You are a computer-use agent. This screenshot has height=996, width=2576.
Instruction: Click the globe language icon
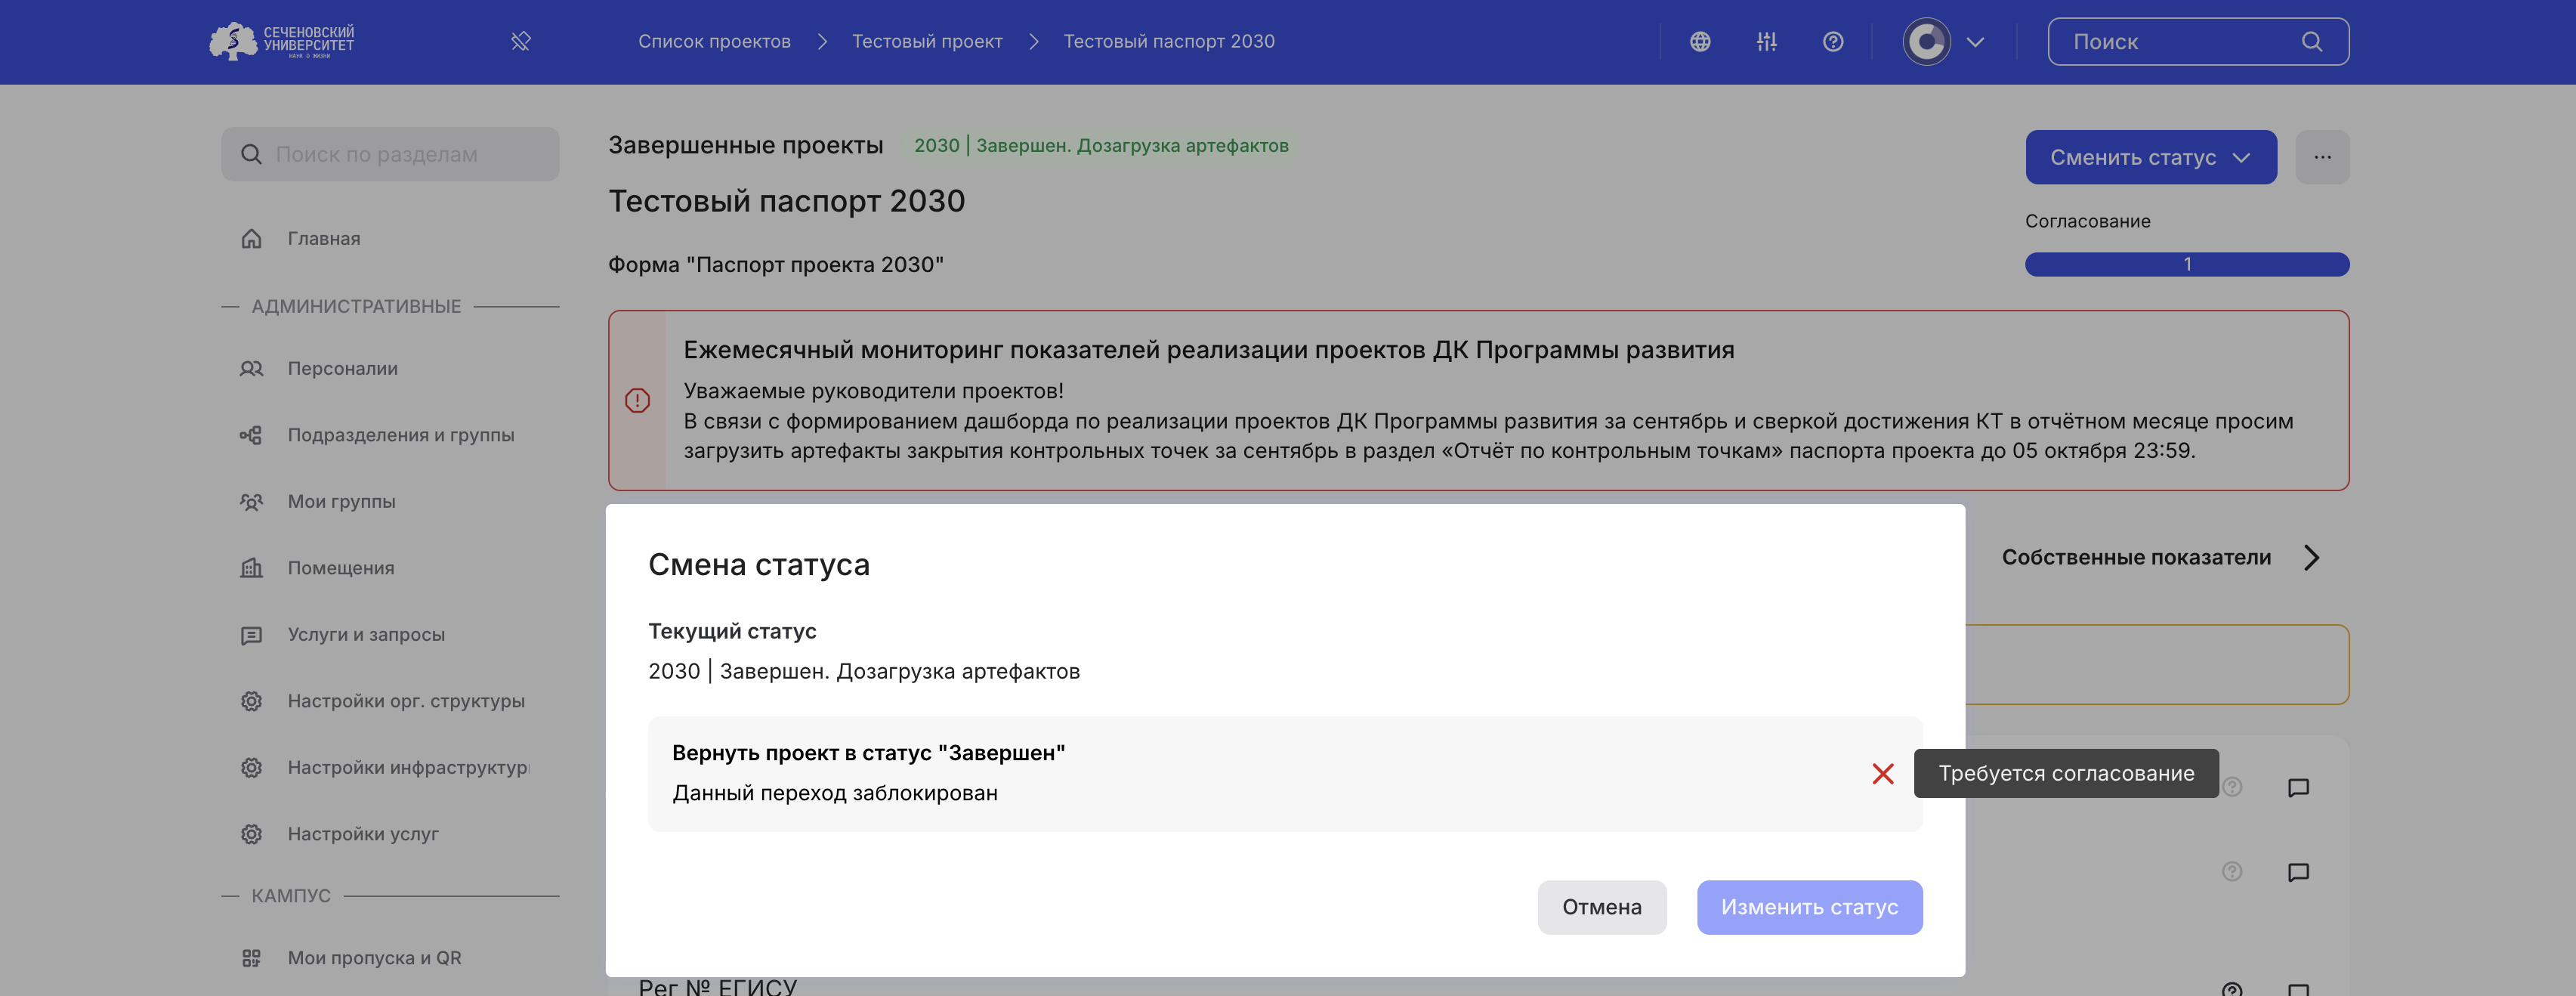tap(1700, 42)
